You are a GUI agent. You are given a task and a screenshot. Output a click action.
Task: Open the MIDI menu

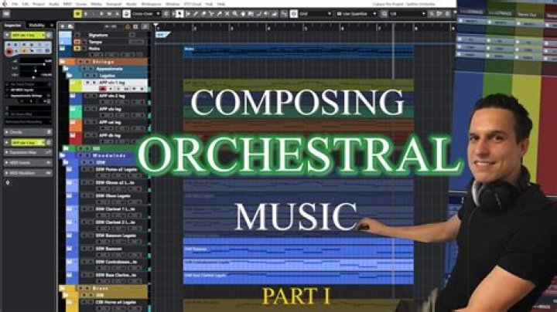[67, 4]
